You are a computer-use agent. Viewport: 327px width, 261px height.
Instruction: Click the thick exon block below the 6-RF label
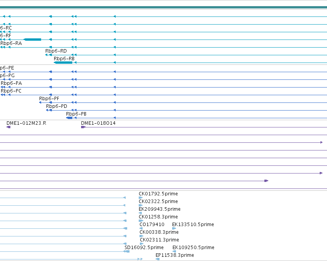pos(32,40)
